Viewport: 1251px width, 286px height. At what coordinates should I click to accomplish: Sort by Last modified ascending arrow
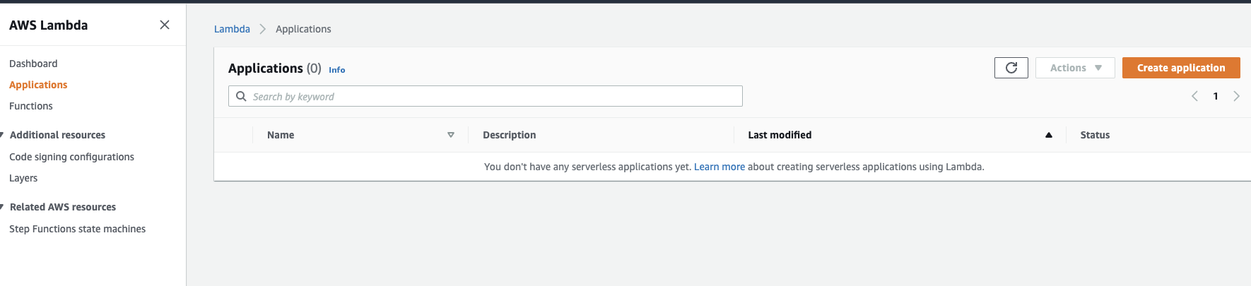[x=1049, y=135]
